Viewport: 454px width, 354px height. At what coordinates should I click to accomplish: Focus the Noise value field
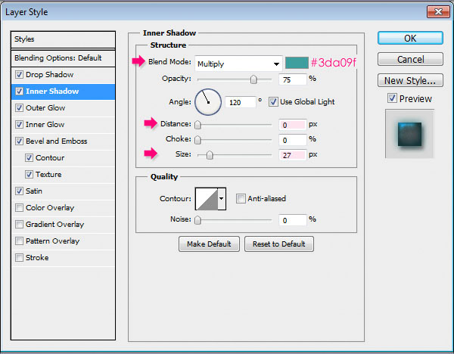point(292,220)
